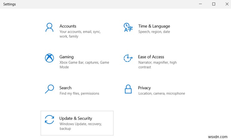Click the Search magnifying glass icon
231x140 pixels.
(x=49, y=89)
